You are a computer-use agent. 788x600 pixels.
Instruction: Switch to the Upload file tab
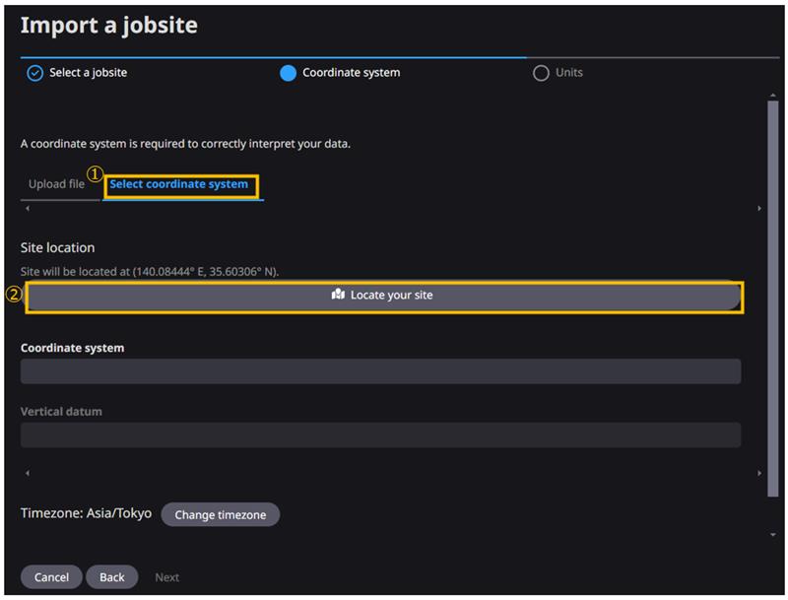57,184
